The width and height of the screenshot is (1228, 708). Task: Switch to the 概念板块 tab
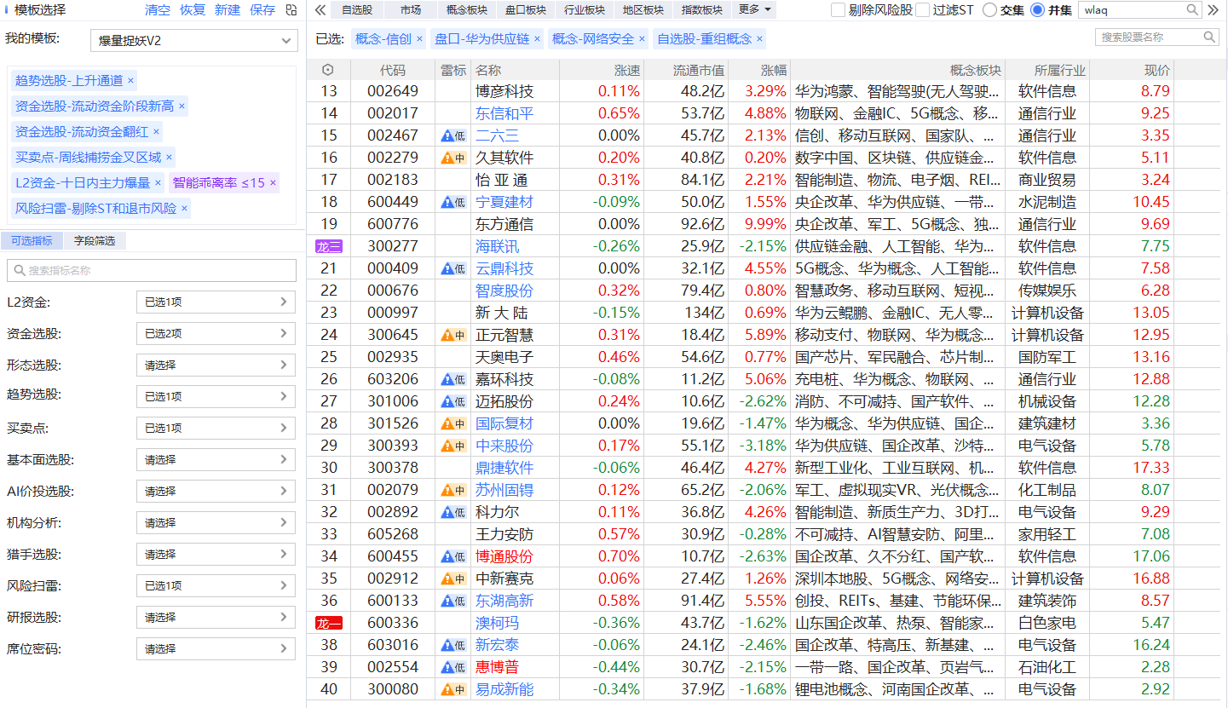pos(467,10)
